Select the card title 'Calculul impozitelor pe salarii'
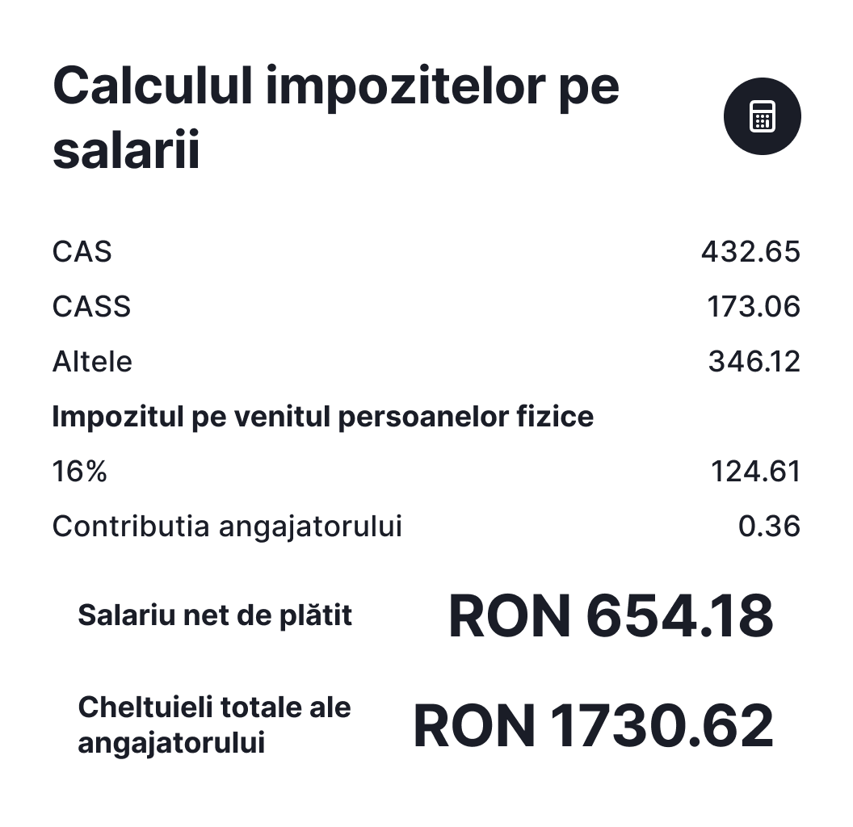 pyautogui.click(x=335, y=119)
